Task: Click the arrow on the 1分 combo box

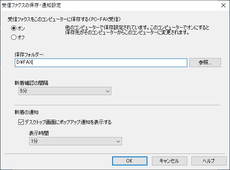Action: coord(118,142)
